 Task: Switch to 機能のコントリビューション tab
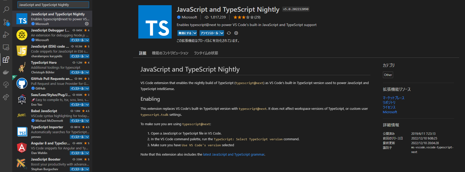click(x=170, y=53)
